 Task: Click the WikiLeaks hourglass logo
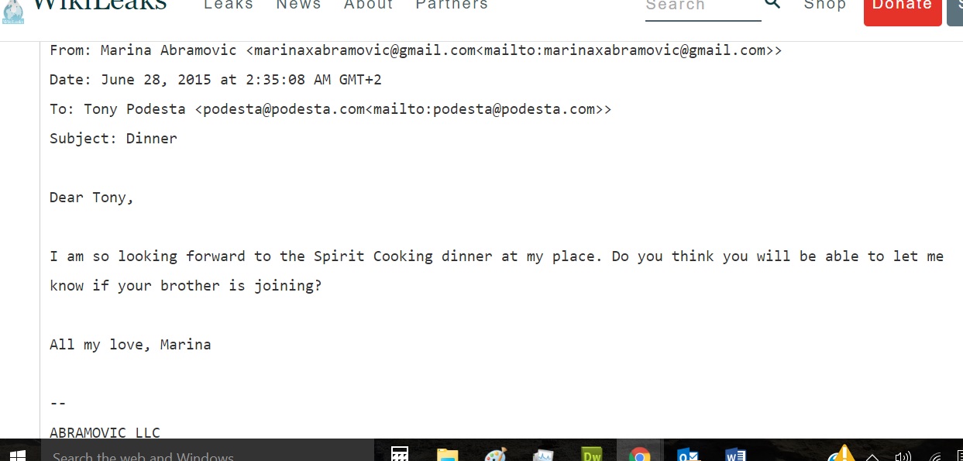(x=13, y=9)
